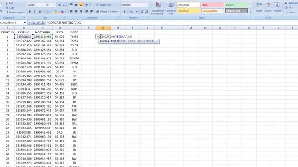Image resolution: width=298 pixels, height=167 pixels.
Task: Increase decimal places
Action: [x=142, y=12]
